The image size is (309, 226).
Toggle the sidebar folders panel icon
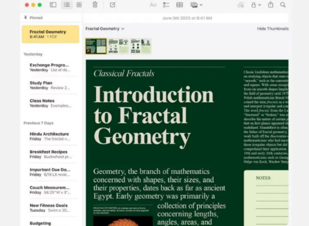click(x=53, y=5)
